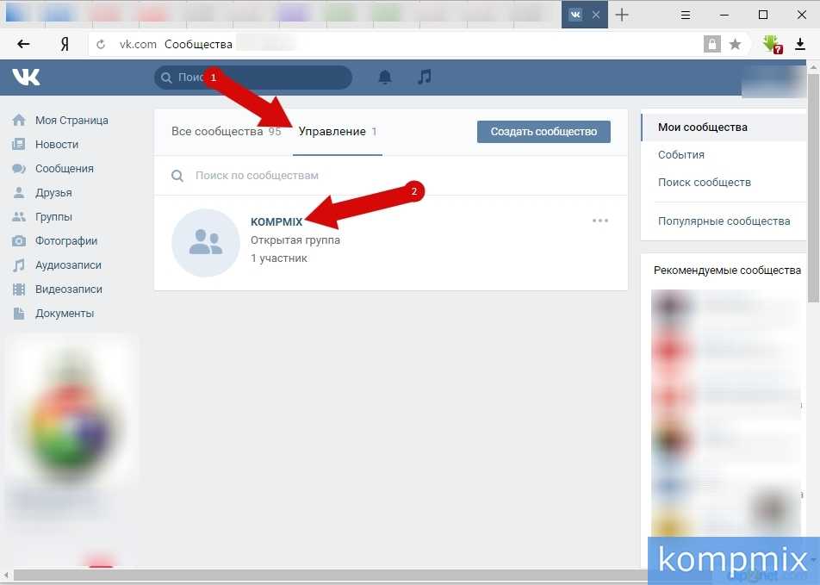The image size is (820, 585).
Task: Open the Аудиозаписи section
Action: coord(68,264)
